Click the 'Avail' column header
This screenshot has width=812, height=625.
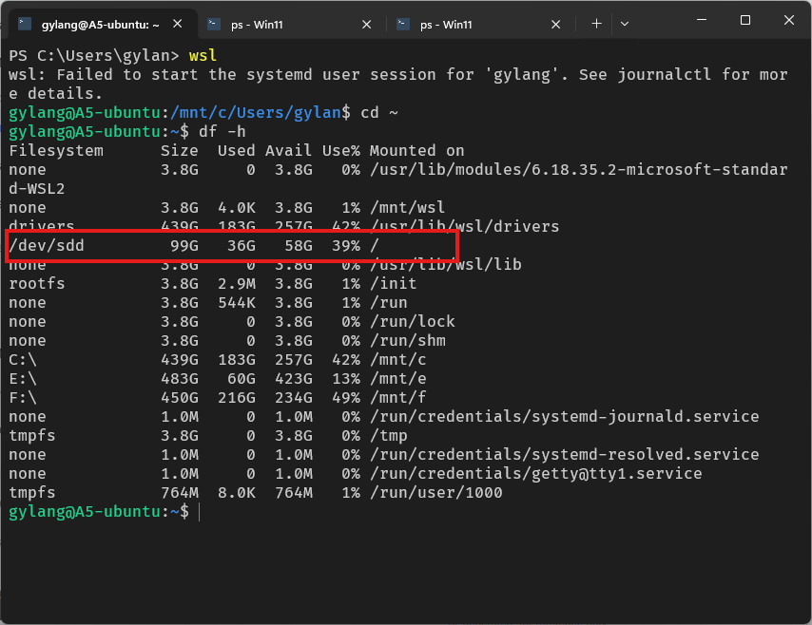coord(288,151)
